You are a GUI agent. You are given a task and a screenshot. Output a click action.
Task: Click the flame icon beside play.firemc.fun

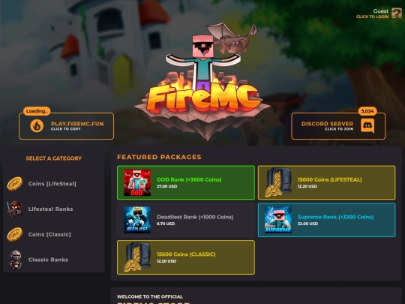coord(37,126)
